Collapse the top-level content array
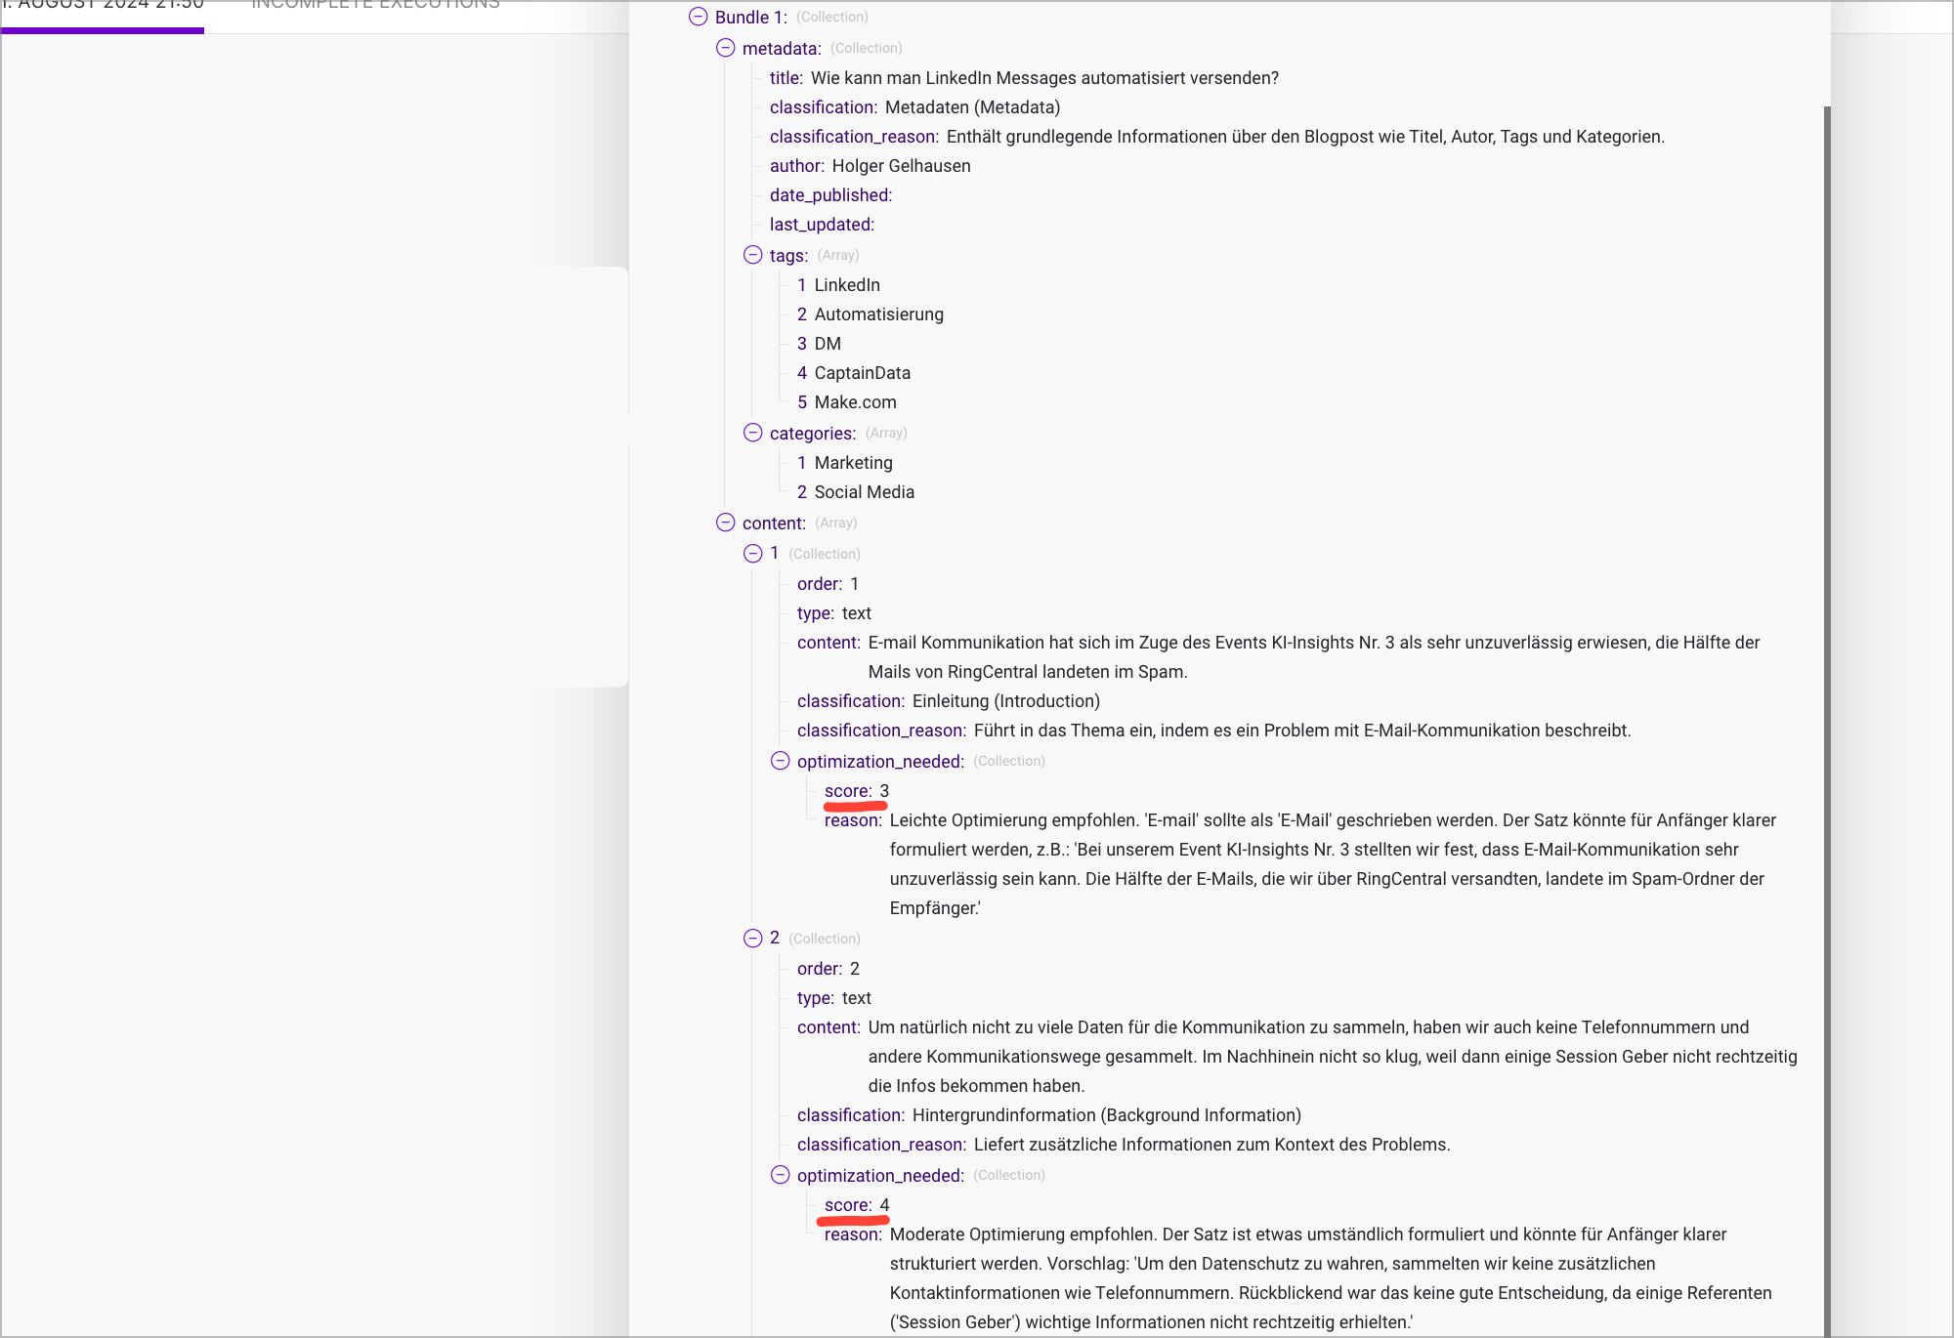This screenshot has width=1954, height=1338. click(725, 523)
